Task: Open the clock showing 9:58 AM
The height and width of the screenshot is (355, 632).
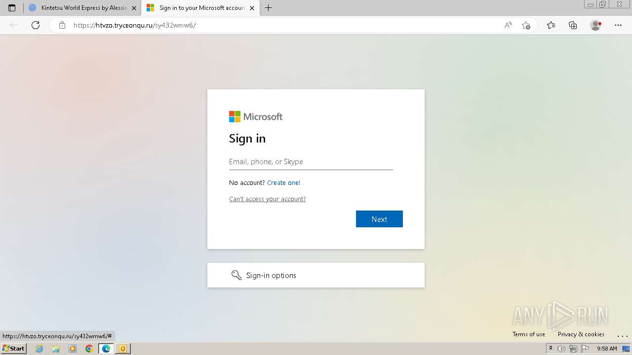Action: (607, 349)
